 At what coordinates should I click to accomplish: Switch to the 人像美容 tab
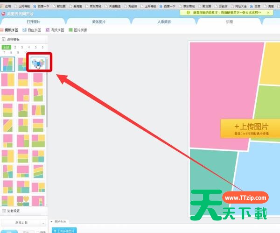pos(164,22)
